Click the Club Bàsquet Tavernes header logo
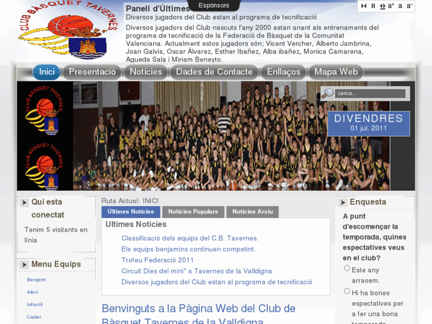 tap(68, 30)
